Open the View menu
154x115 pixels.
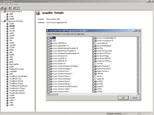(11, 4)
